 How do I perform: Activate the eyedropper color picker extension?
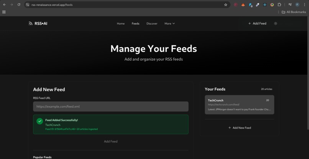click(x=258, y=5)
